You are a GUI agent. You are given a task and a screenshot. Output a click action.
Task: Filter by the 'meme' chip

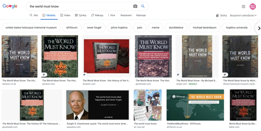(155, 28)
